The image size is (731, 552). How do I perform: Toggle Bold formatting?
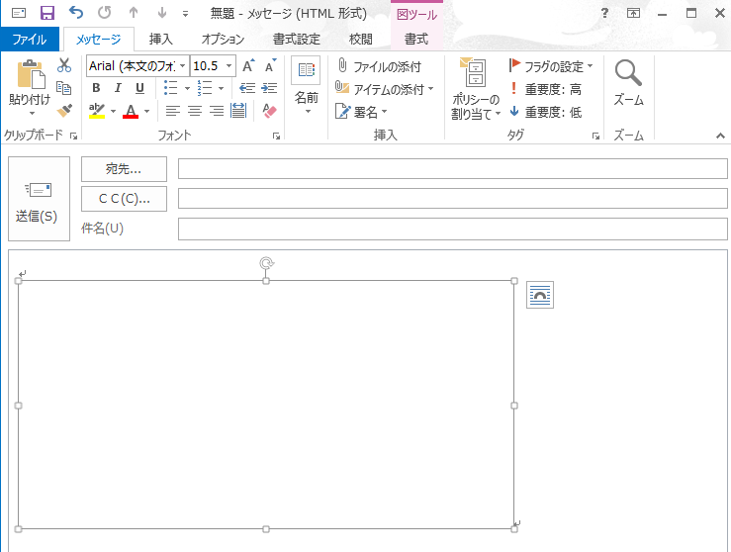pyautogui.click(x=96, y=88)
